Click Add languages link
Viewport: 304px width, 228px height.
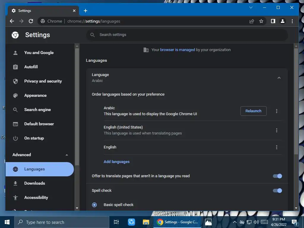(x=116, y=162)
